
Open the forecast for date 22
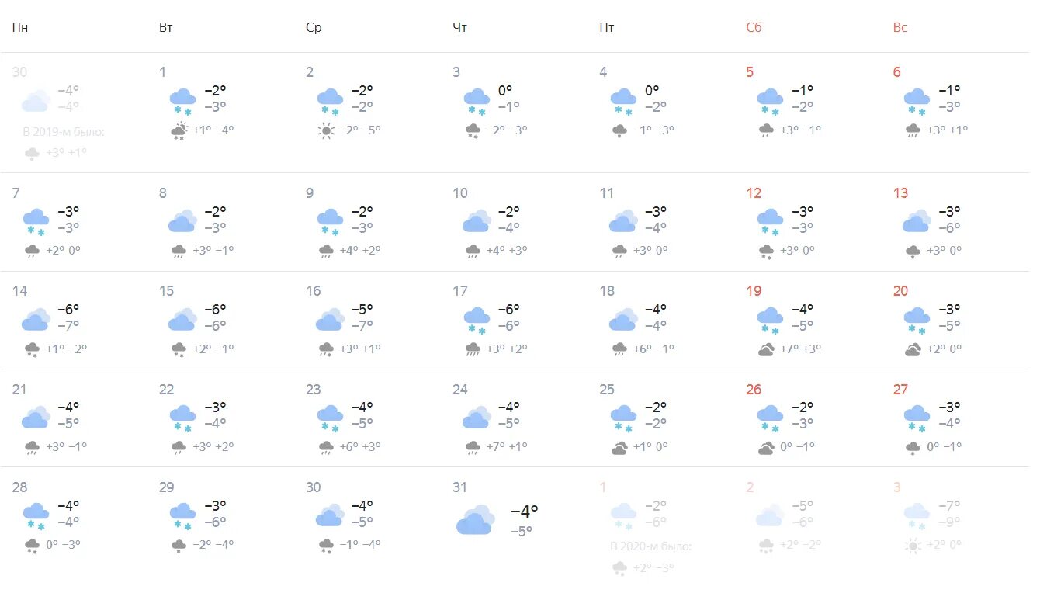pos(167,389)
